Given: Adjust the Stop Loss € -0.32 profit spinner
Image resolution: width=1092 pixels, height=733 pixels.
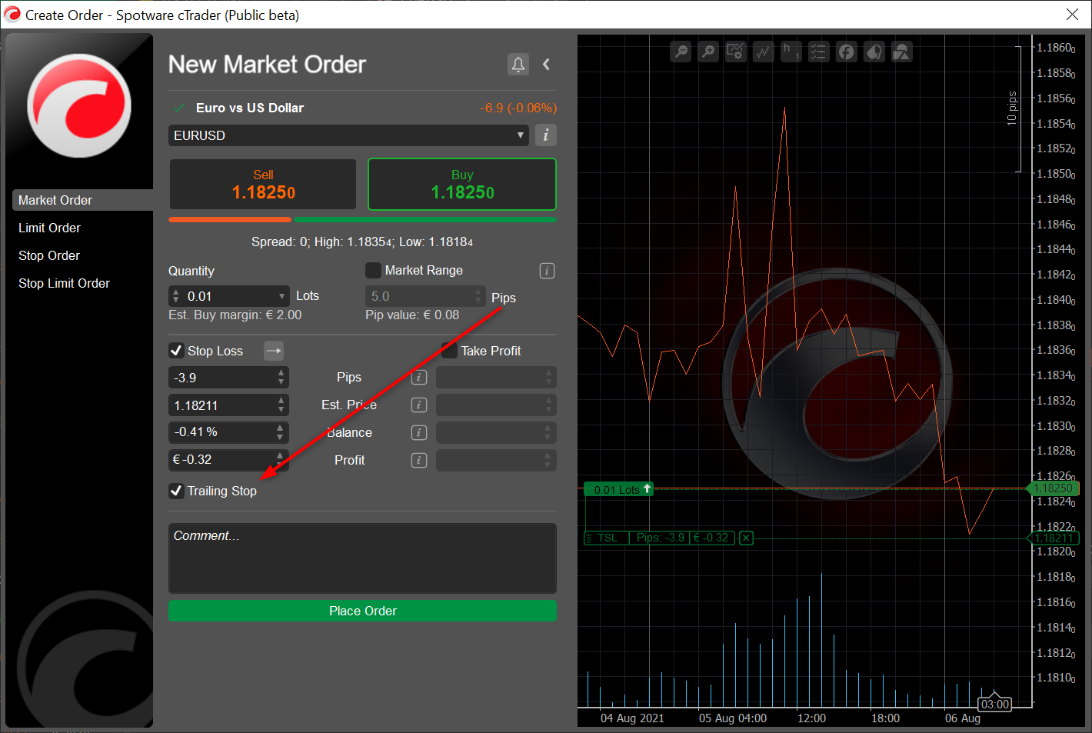Looking at the screenshot, I should point(280,460).
